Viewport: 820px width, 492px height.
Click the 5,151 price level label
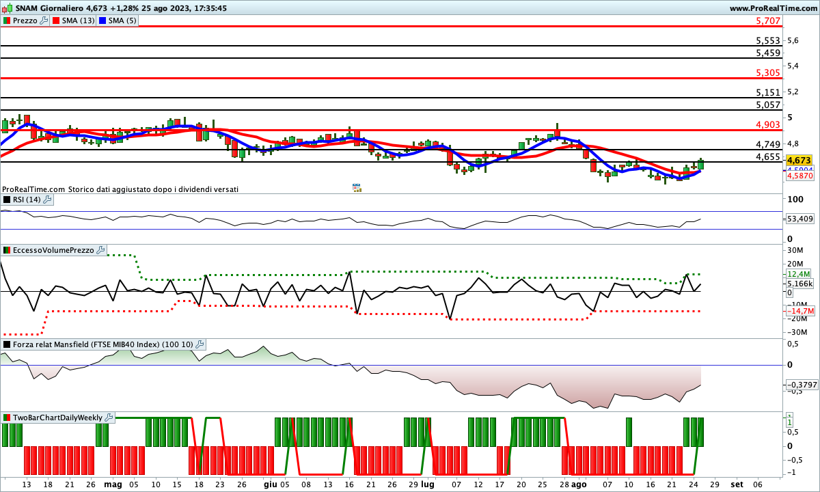[768, 92]
